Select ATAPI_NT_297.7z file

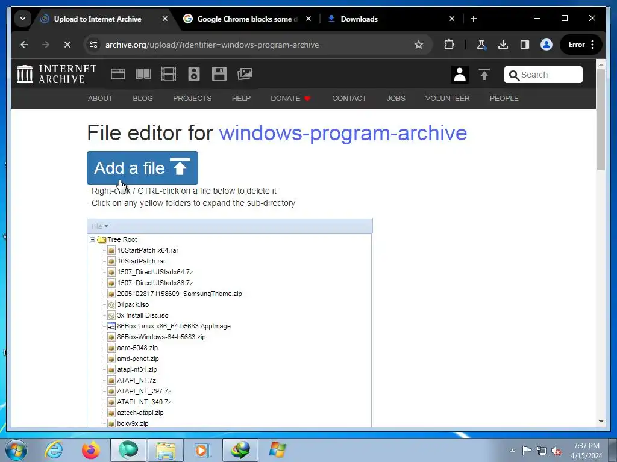(144, 391)
